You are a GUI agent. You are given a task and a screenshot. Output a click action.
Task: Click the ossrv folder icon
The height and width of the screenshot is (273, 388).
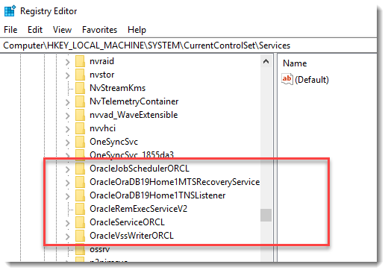[80, 249]
